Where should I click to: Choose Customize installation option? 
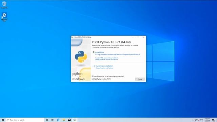coord(104,66)
